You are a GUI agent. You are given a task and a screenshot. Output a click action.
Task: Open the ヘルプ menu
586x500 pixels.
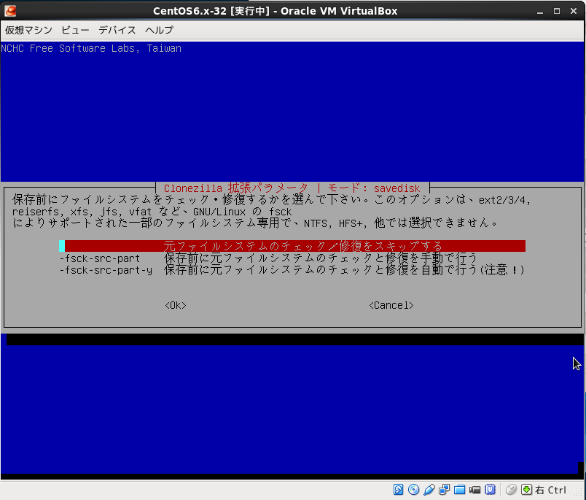click(159, 30)
